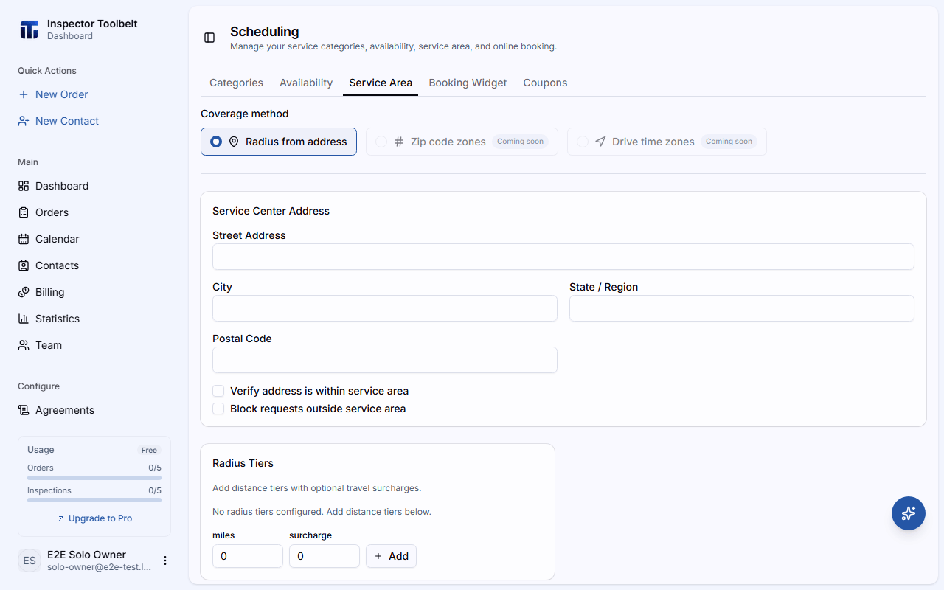The height and width of the screenshot is (590, 944).
Task: Click the New Contact link
Action: coord(67,121)
